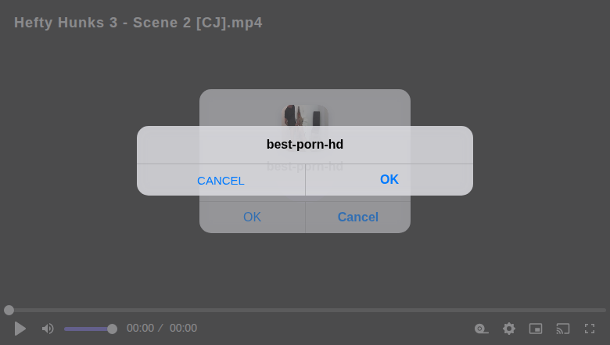Click CANCEL in the front dialog
This screenshot has height=345, width=610.
click(x=221, y=180)
